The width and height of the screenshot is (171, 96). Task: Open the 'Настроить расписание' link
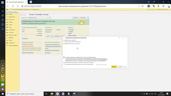[x=101, y=65]
